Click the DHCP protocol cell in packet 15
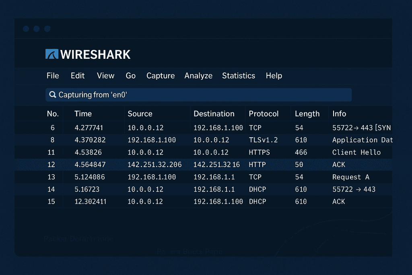The image size is (412, 275). point(257,202)
